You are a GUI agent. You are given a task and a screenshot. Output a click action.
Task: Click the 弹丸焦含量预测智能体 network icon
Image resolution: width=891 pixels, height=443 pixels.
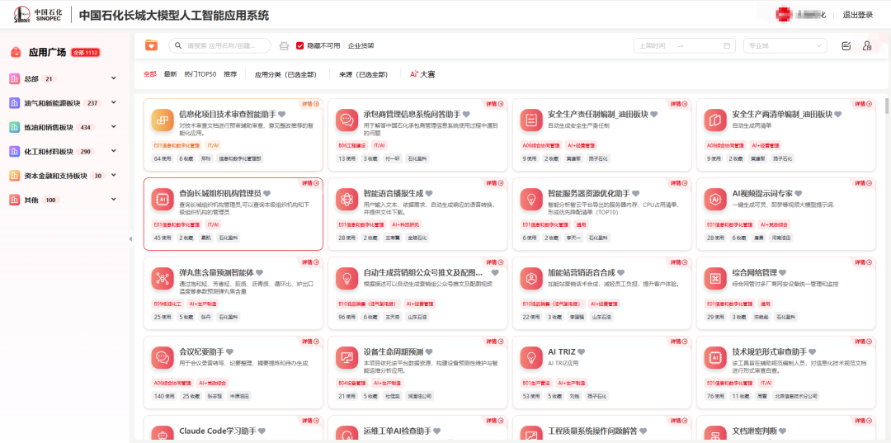tap(163, 278)
